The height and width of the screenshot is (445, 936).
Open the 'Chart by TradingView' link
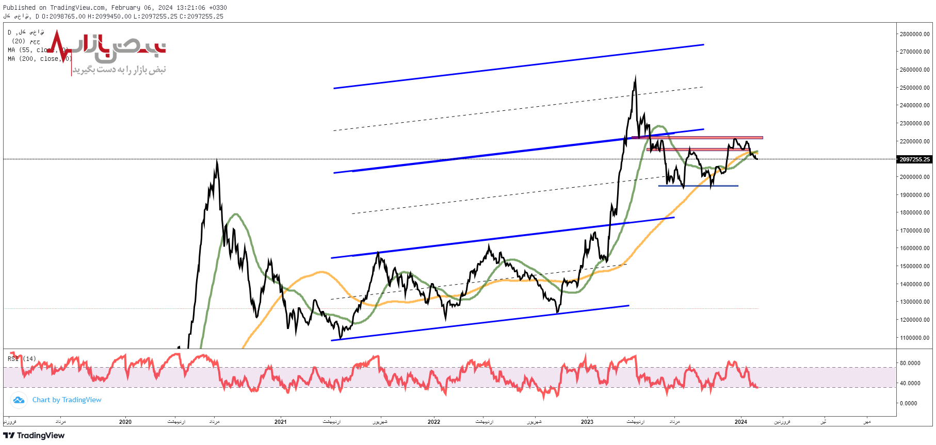coord(67,400)
